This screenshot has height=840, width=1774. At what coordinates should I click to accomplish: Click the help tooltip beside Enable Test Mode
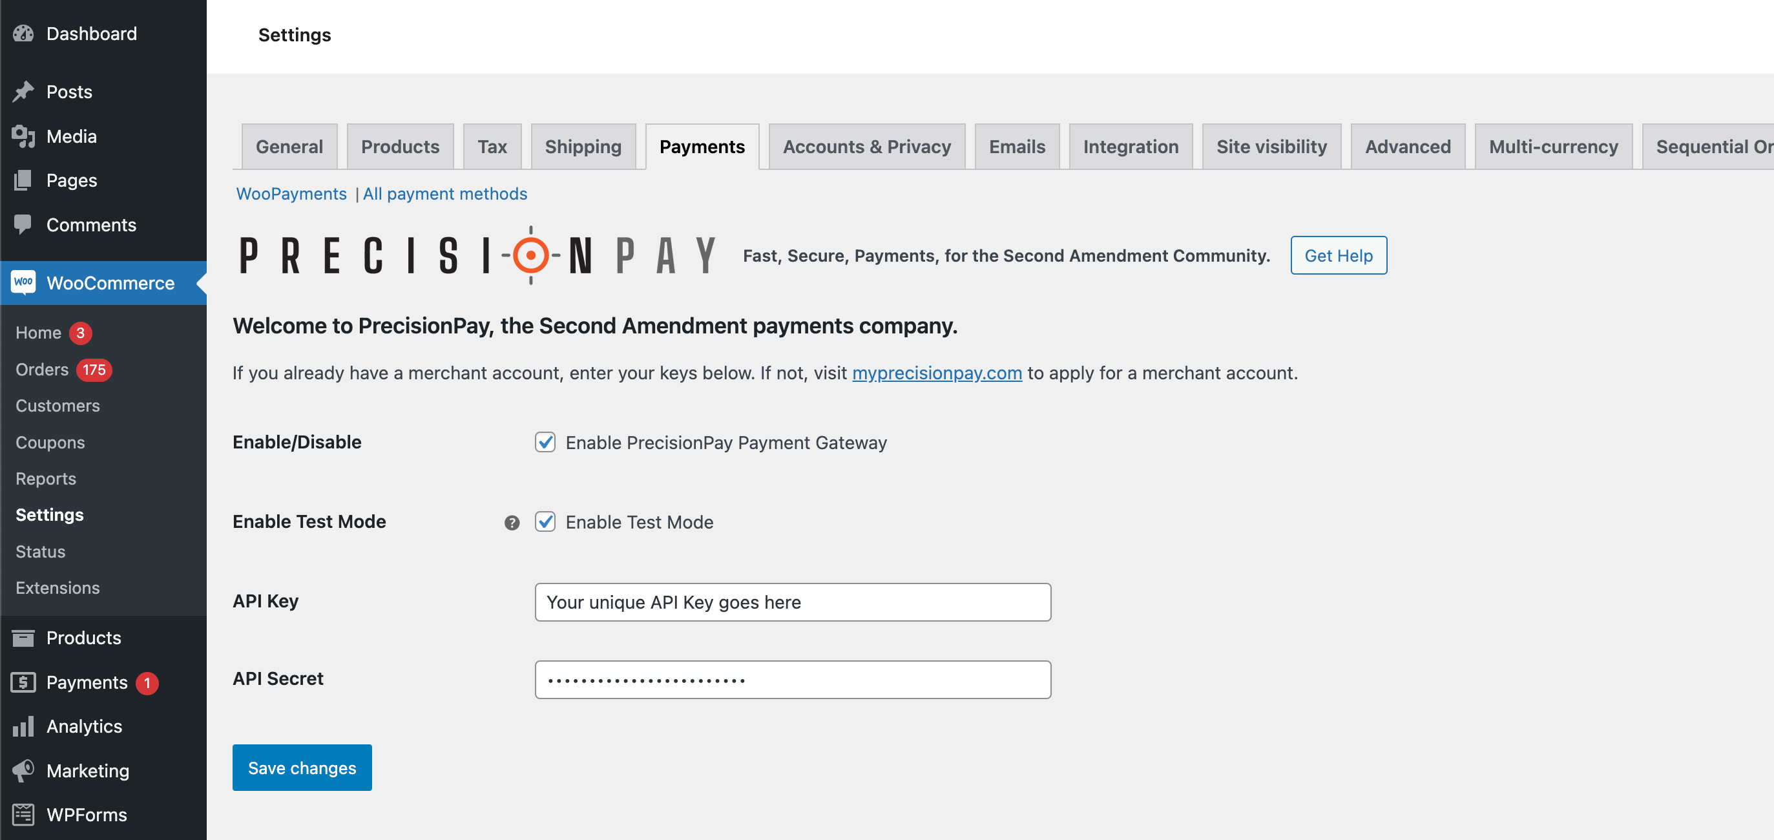[512, 523]
